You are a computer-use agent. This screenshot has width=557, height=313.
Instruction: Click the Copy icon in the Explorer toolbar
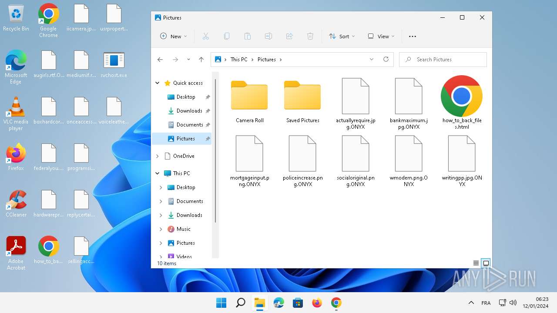227,37
